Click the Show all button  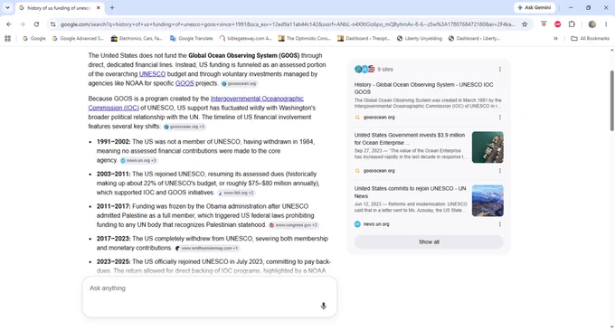click(429, 242)
